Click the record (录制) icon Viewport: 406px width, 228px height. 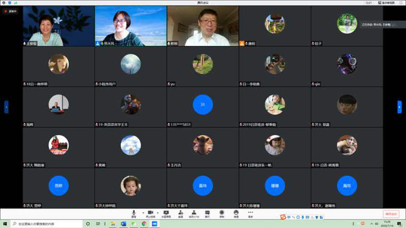point(222,213)
